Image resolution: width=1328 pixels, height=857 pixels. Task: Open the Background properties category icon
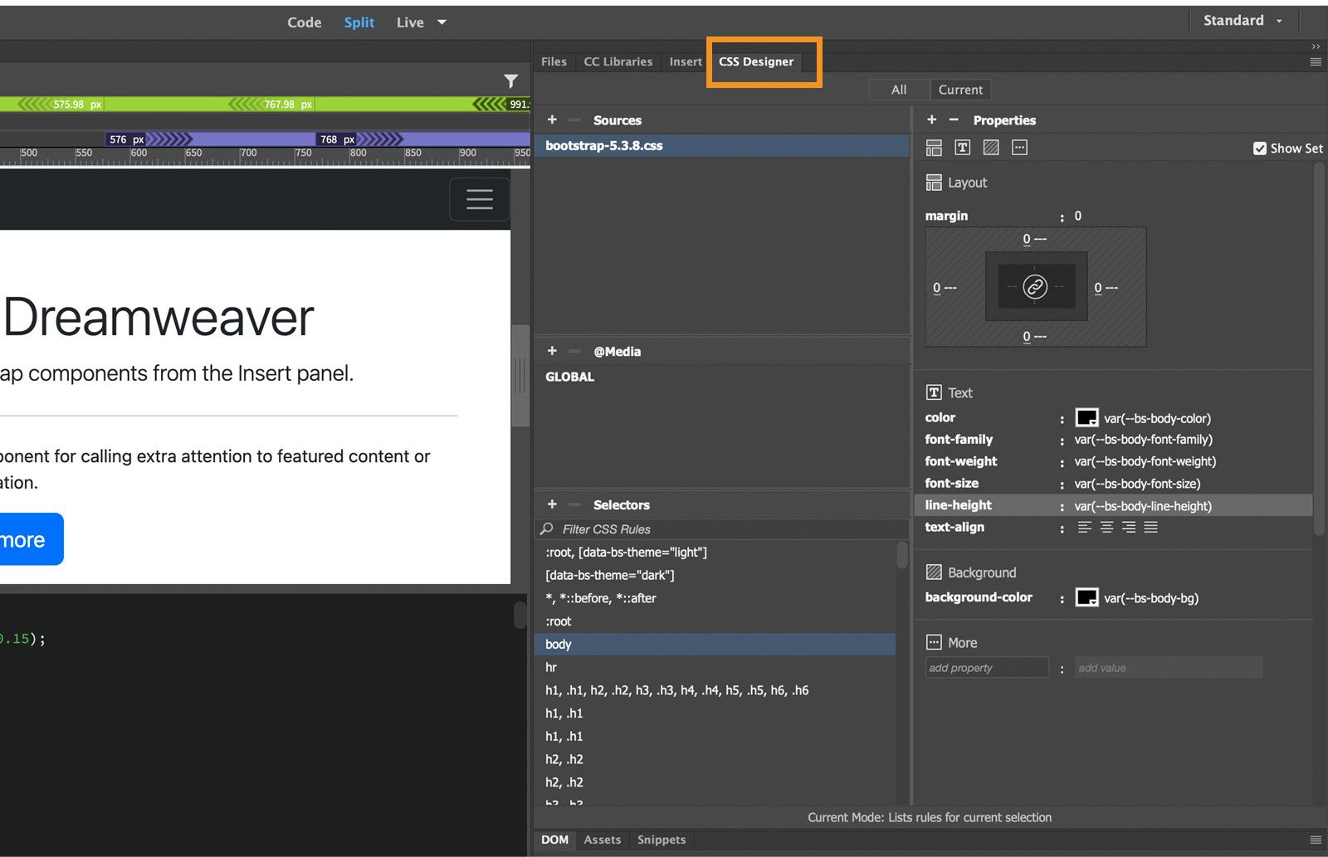(990, 147)
